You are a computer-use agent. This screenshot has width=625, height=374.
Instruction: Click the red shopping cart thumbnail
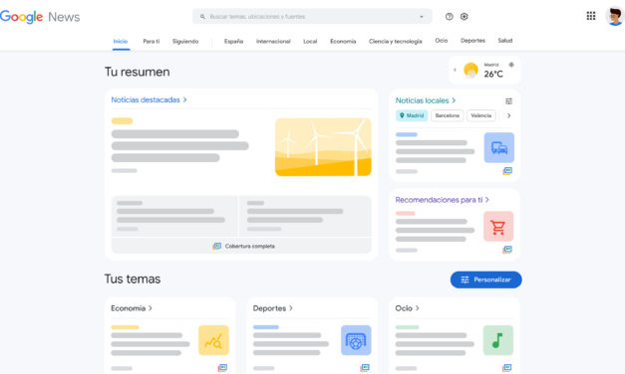[x=498, y=227]
